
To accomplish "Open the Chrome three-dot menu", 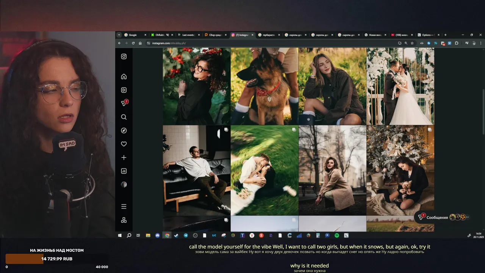I will click(x=481, y=43).
